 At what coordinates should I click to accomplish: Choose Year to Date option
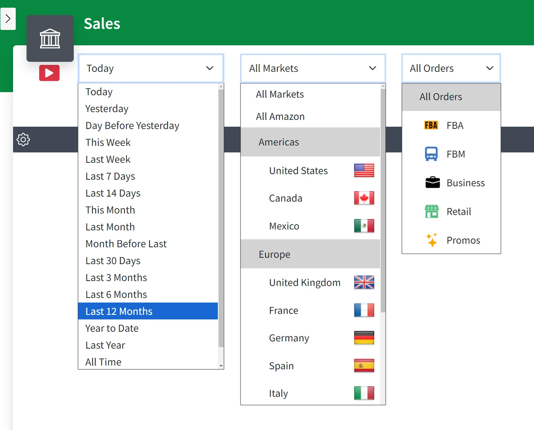(148, 328)
